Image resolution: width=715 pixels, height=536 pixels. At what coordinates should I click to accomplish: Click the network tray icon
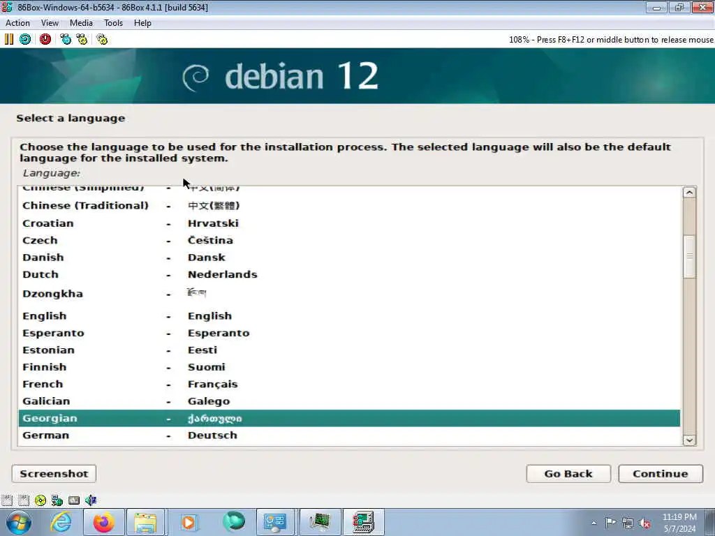(x=628, y=523)
